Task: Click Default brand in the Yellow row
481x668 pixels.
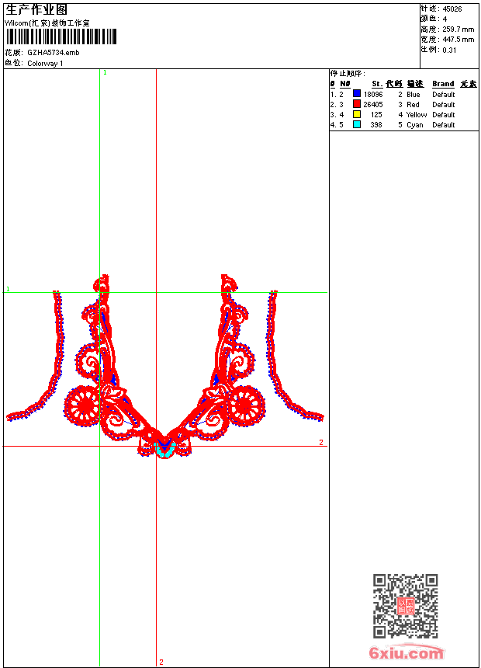Action: pos(444,115)
